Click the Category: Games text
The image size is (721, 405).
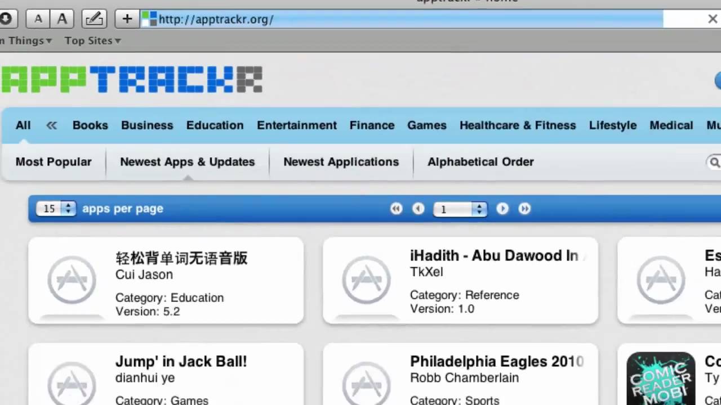click(x=162, y=400)
